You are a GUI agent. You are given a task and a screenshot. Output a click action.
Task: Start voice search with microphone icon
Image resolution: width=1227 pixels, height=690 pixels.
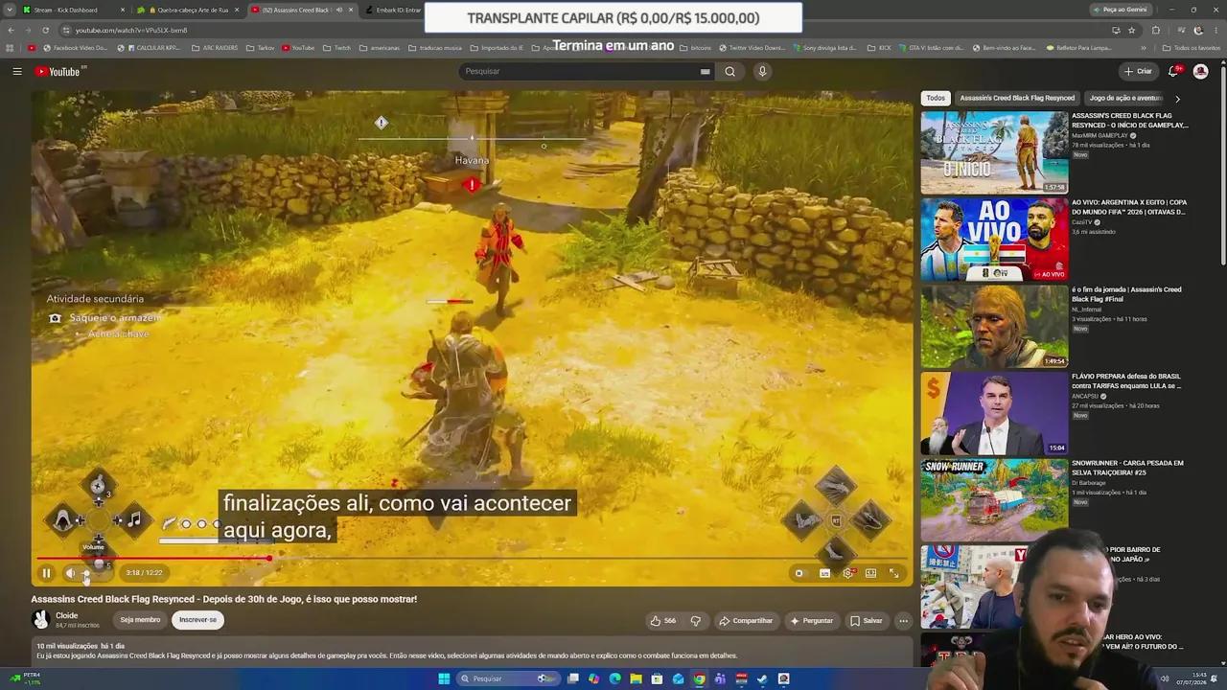tap(762, 71)
